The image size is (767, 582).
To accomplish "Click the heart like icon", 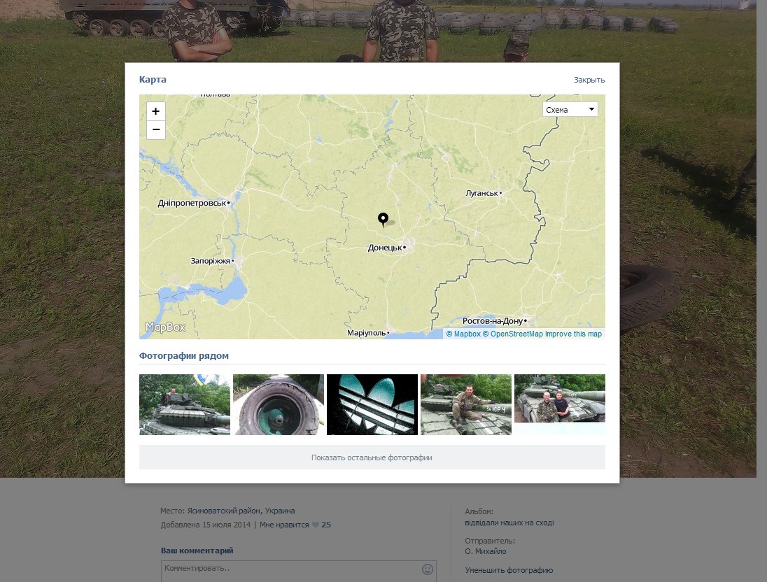I will tap(316, 525).
